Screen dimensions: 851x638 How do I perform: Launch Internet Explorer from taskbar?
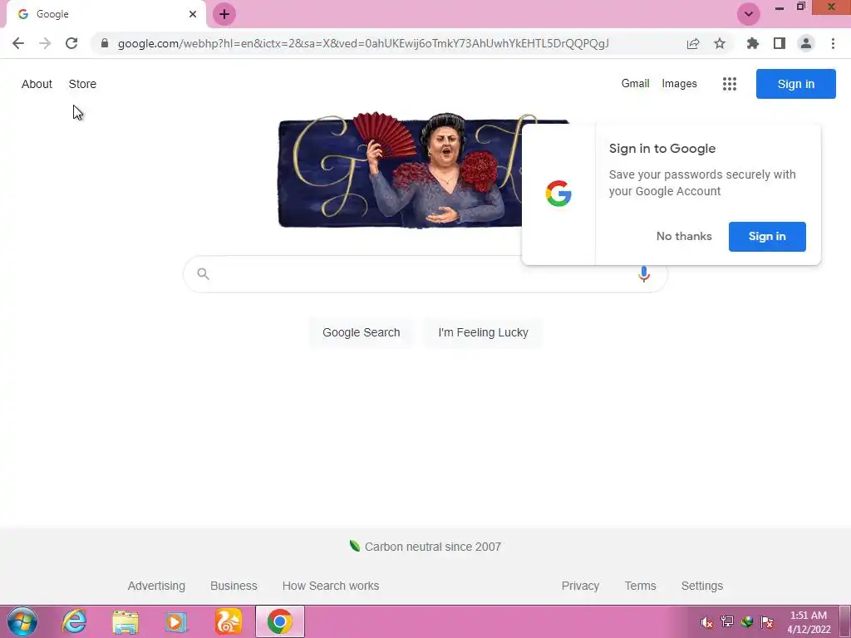(74, 621)
